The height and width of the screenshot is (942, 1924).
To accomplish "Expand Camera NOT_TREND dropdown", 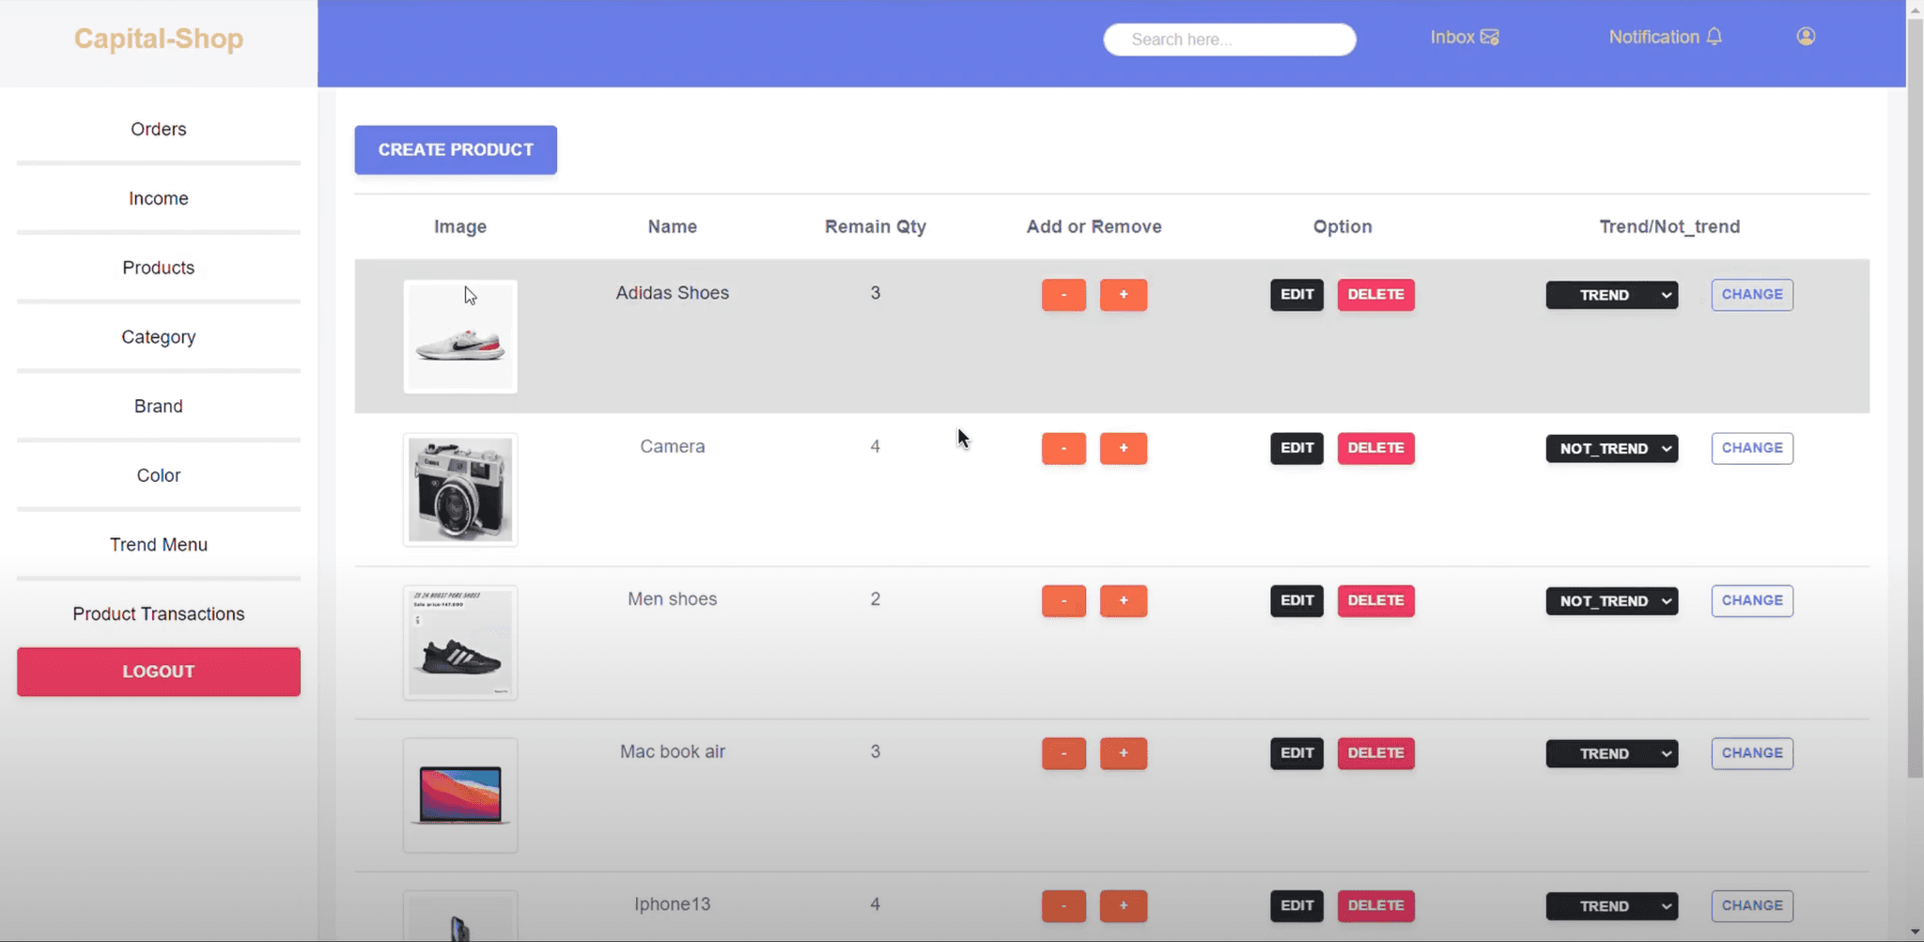I will [1611, 449].
